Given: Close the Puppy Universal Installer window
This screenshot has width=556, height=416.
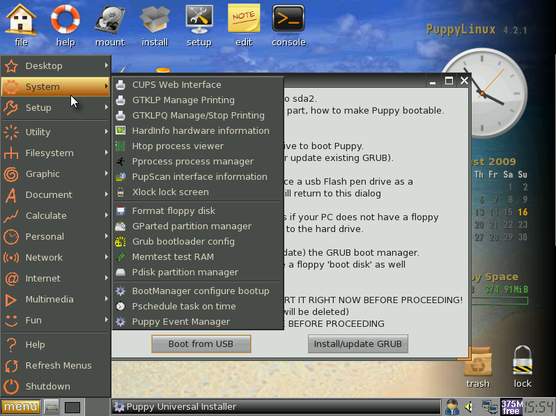Looking at the screenshot, I should (464, 81).
